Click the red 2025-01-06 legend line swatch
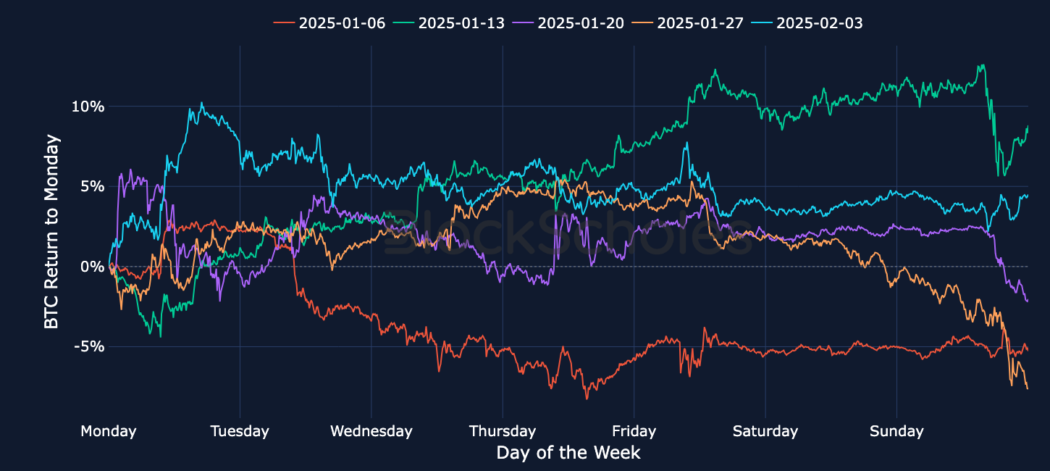1050x471 pixels. [x=284, y=23]
